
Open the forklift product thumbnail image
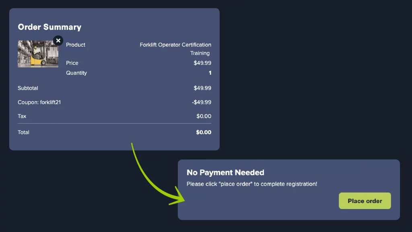[38, 54]
